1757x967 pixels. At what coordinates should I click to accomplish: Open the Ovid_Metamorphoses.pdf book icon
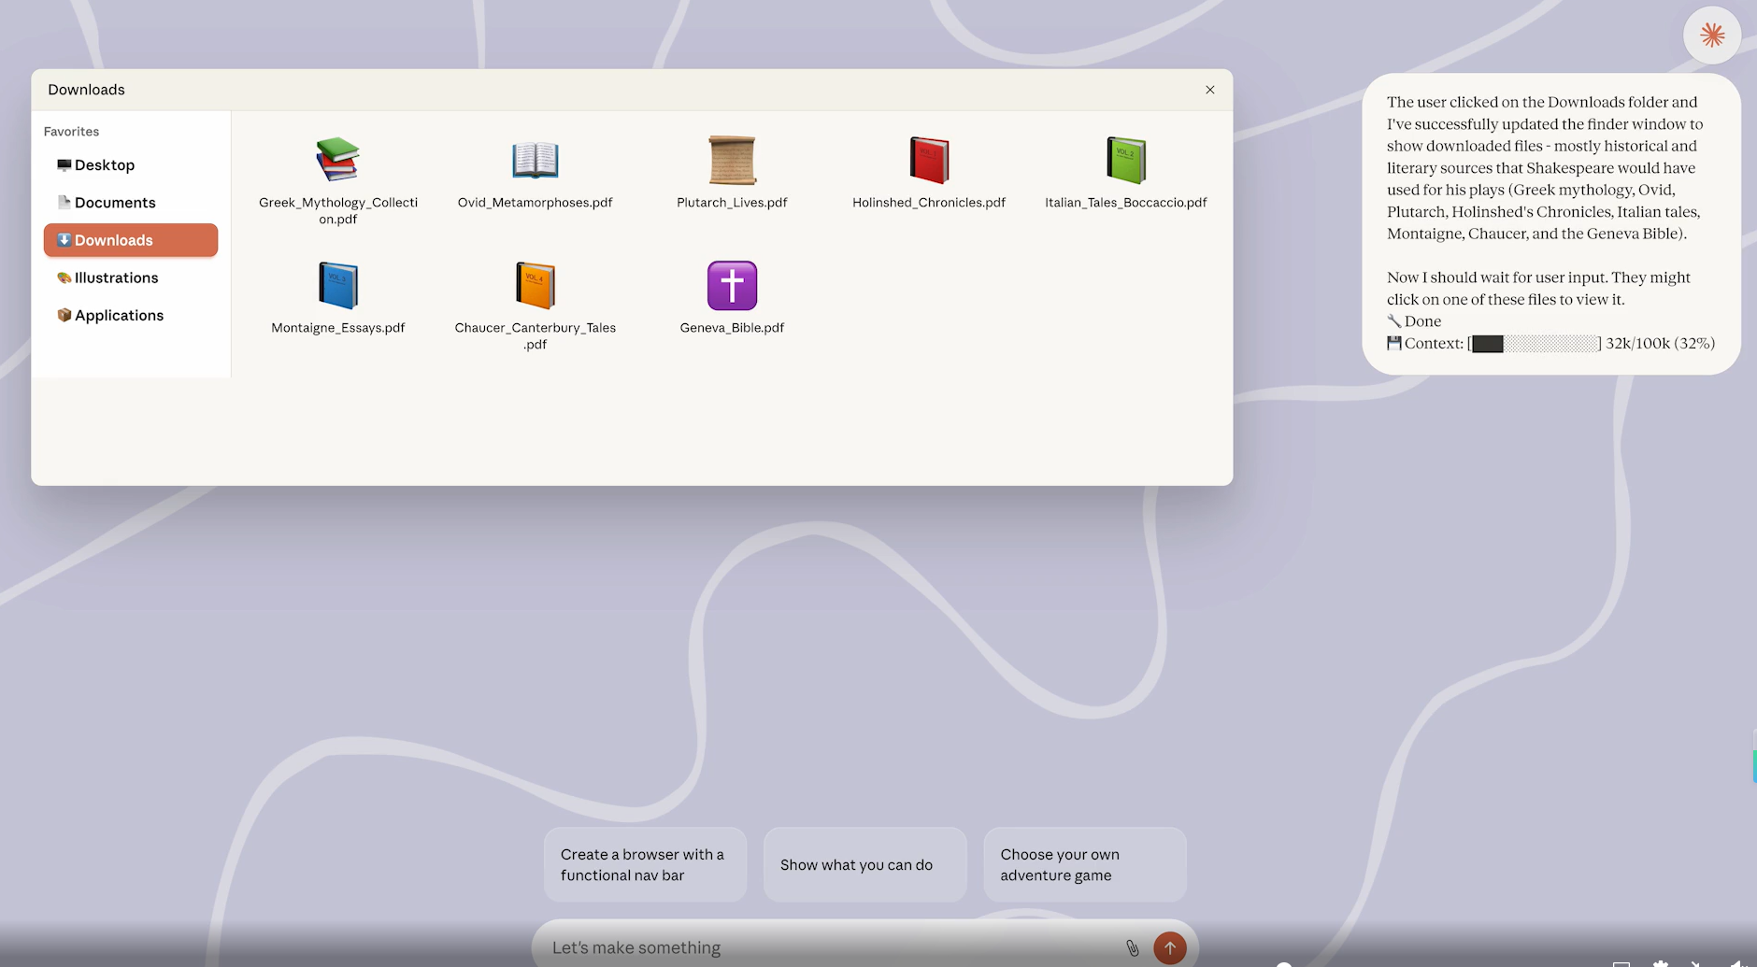coord(535,160)
